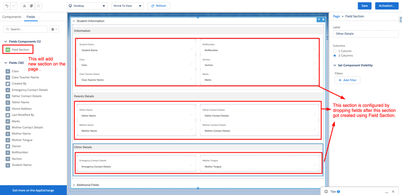402x195 pixels.
Task: Click the Cut scissors icon
Action: point(24,6)
